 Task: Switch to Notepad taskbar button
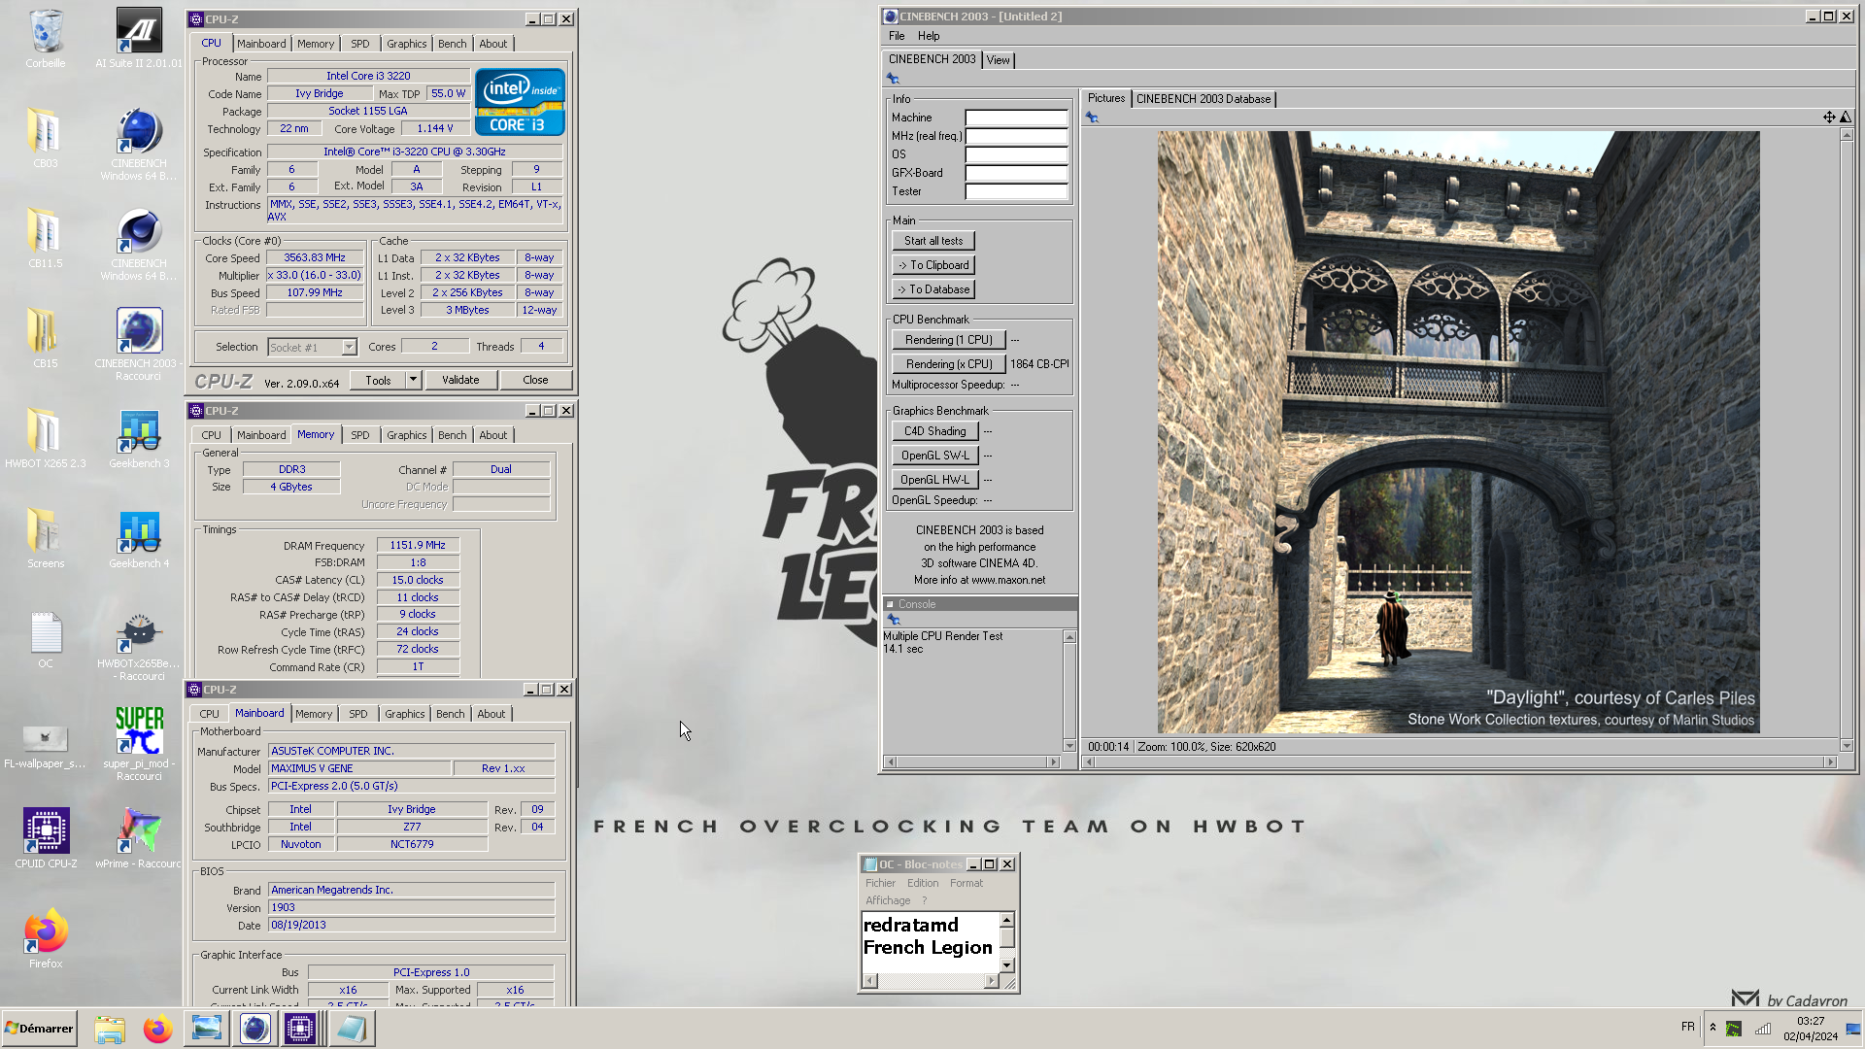(352, 1029)
